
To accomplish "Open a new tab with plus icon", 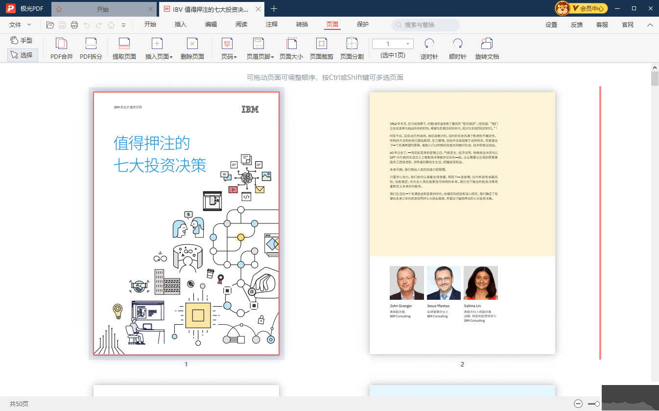I will click(274, 9).
